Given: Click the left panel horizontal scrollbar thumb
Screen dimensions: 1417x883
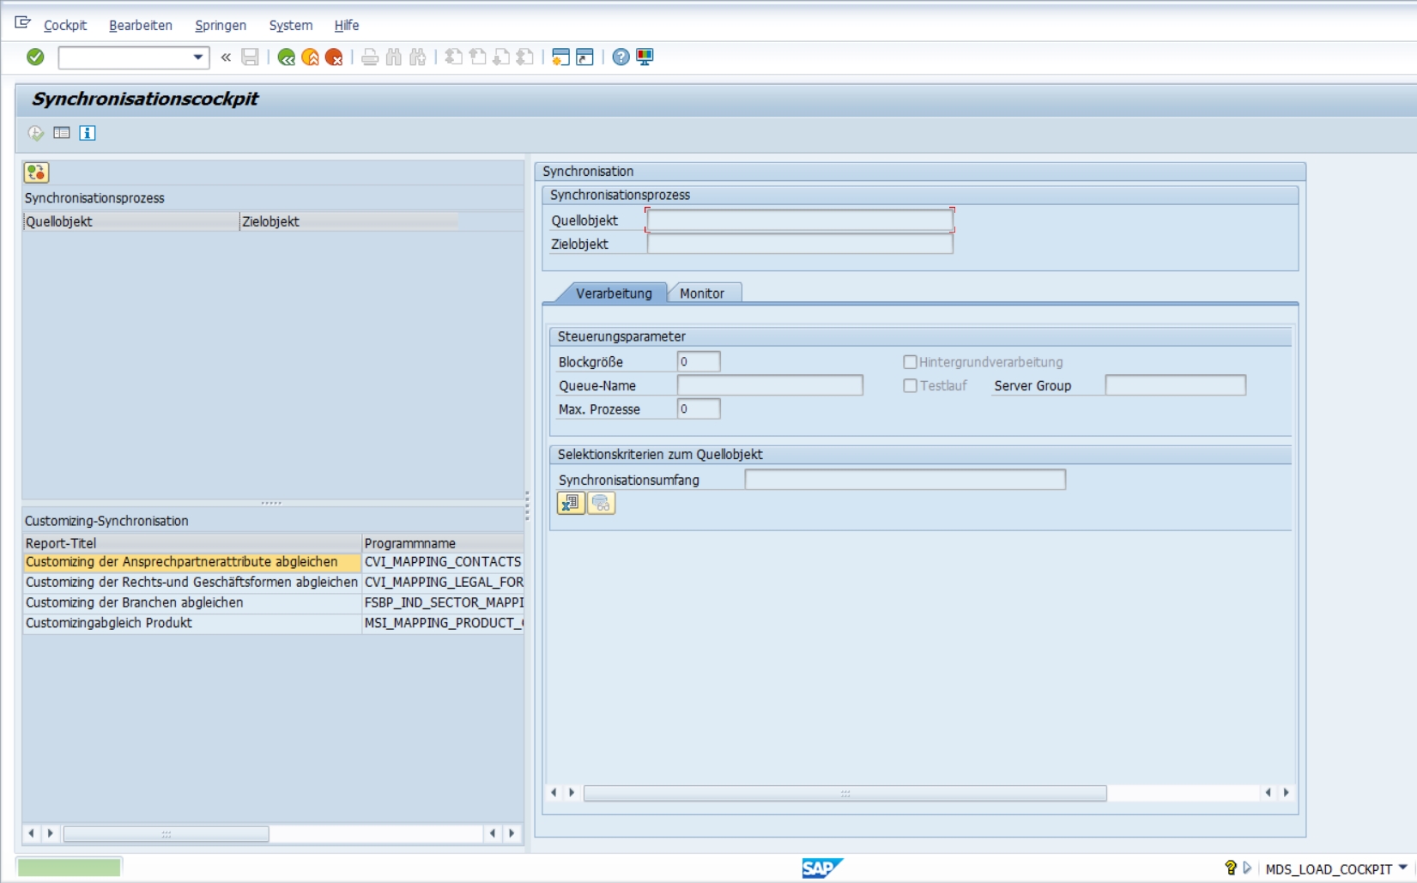Looking at the screenshot, I should 167,833.
